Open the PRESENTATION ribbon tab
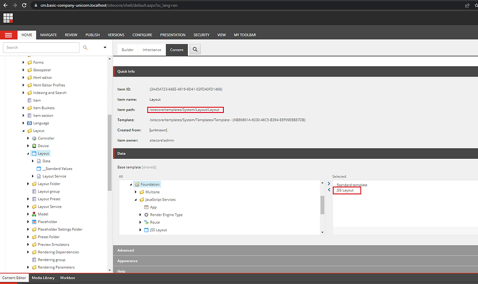 [173, 35]
